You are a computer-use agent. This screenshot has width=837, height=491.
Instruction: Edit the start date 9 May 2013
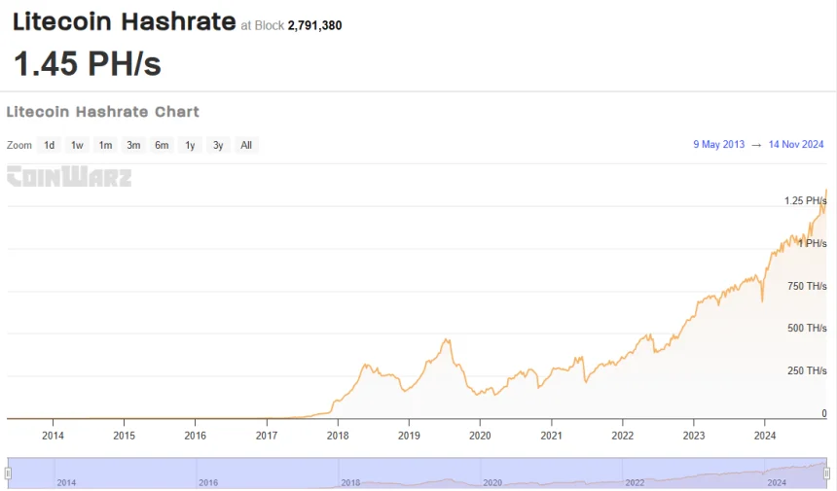pos(718,145)
